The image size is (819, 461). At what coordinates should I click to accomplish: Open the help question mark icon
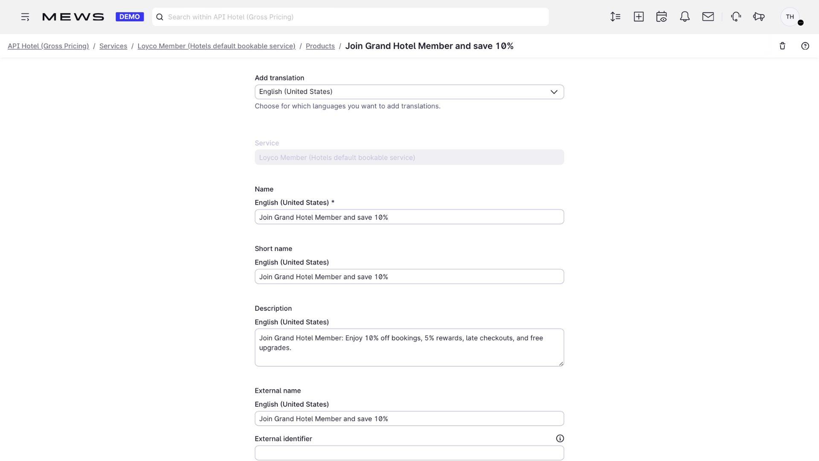point(805,46)
